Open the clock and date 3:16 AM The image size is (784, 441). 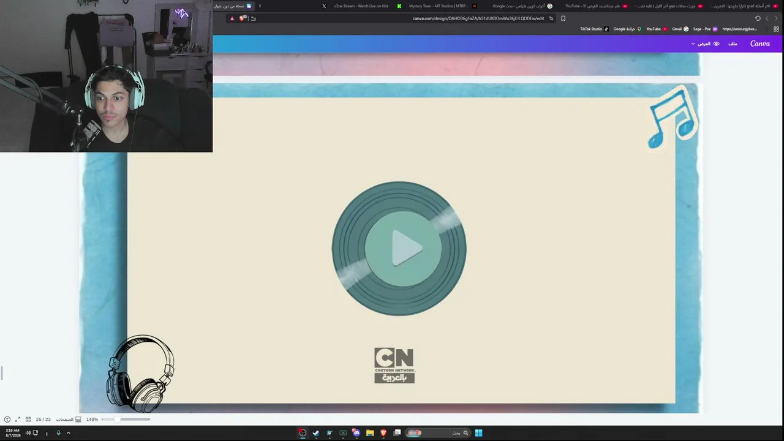click(12, 433)
